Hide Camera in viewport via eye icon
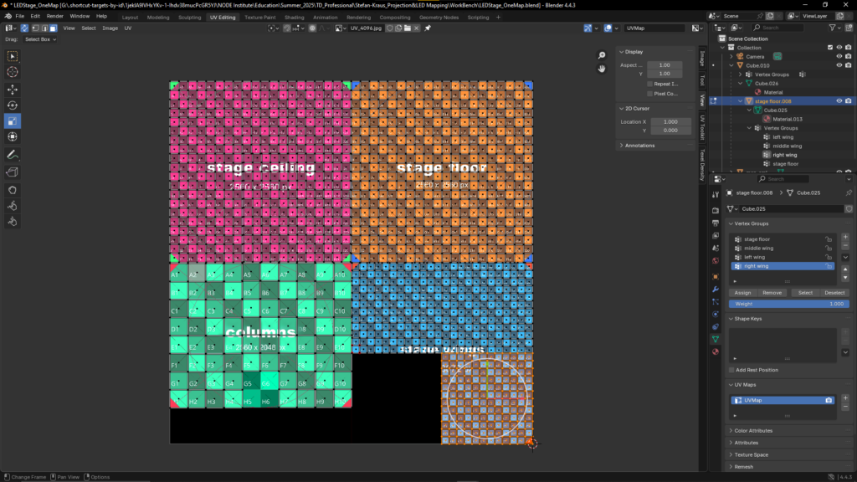Viewport: 857px width, 482px height. [x=839, y=56]
